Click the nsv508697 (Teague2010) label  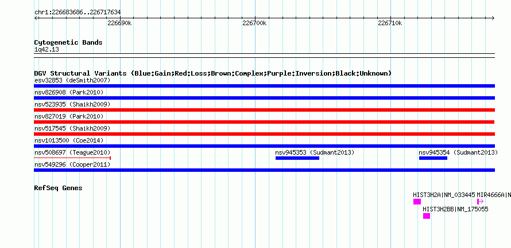72,152
